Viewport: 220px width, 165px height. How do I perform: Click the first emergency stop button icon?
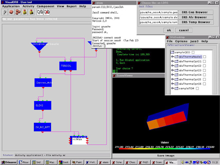pos(25,12)
